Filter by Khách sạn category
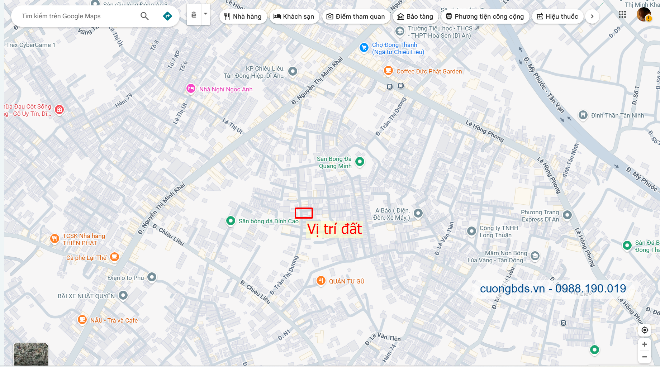This screenshot has width=660, height=367. tap(294, 16)
